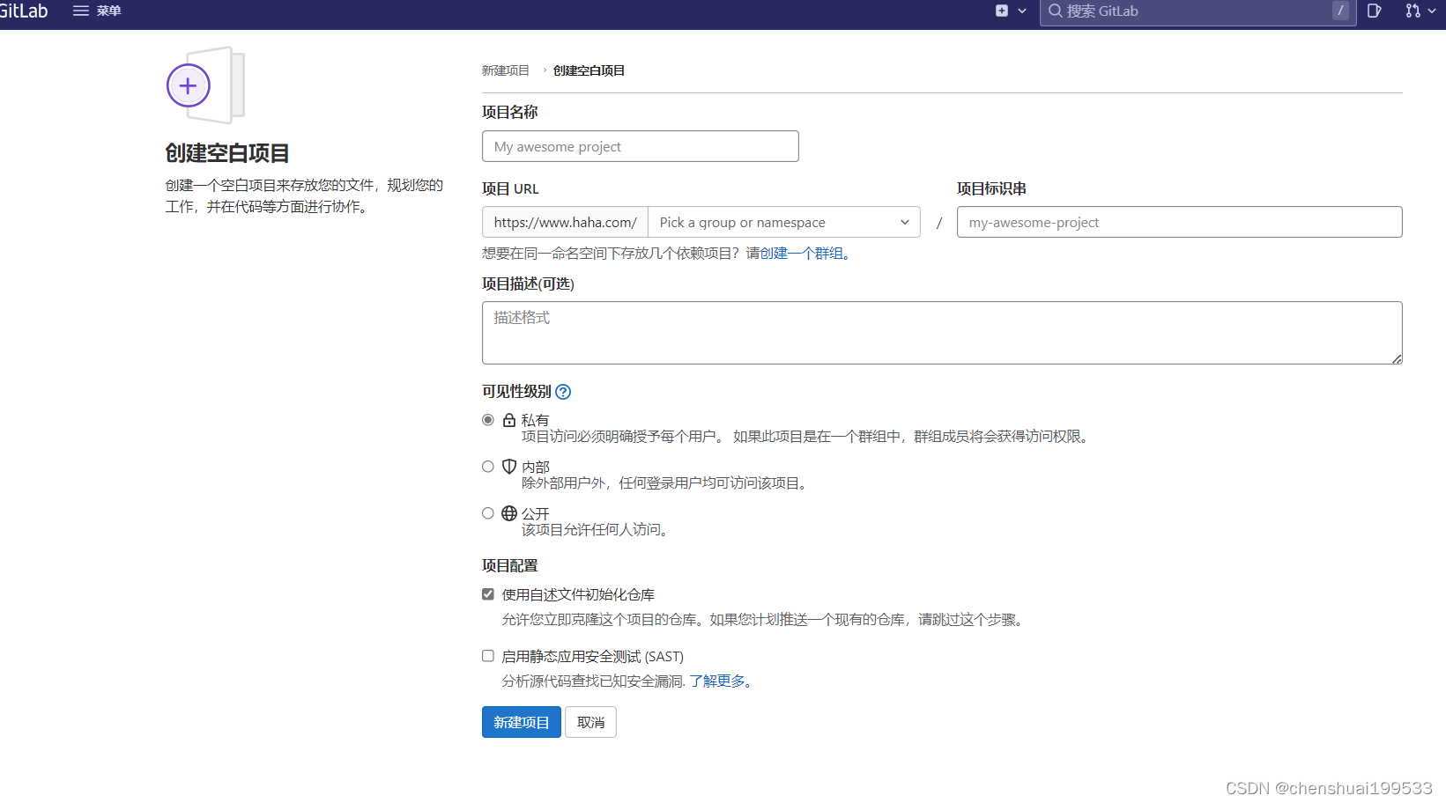The image size is (1446, 803).
Task: Open visibility level help question icon
Action: coord(563,392)
